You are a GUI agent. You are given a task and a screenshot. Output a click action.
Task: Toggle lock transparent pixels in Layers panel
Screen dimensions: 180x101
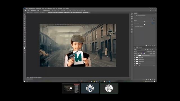click(139, 54)
